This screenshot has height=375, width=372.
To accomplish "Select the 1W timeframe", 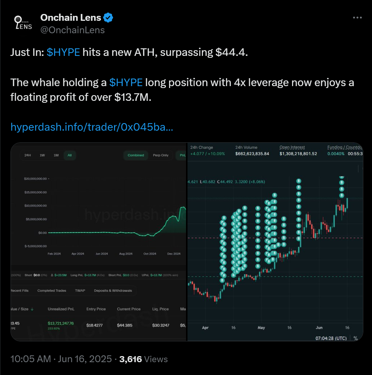I will pyautogui.click(x=41, y=155).
